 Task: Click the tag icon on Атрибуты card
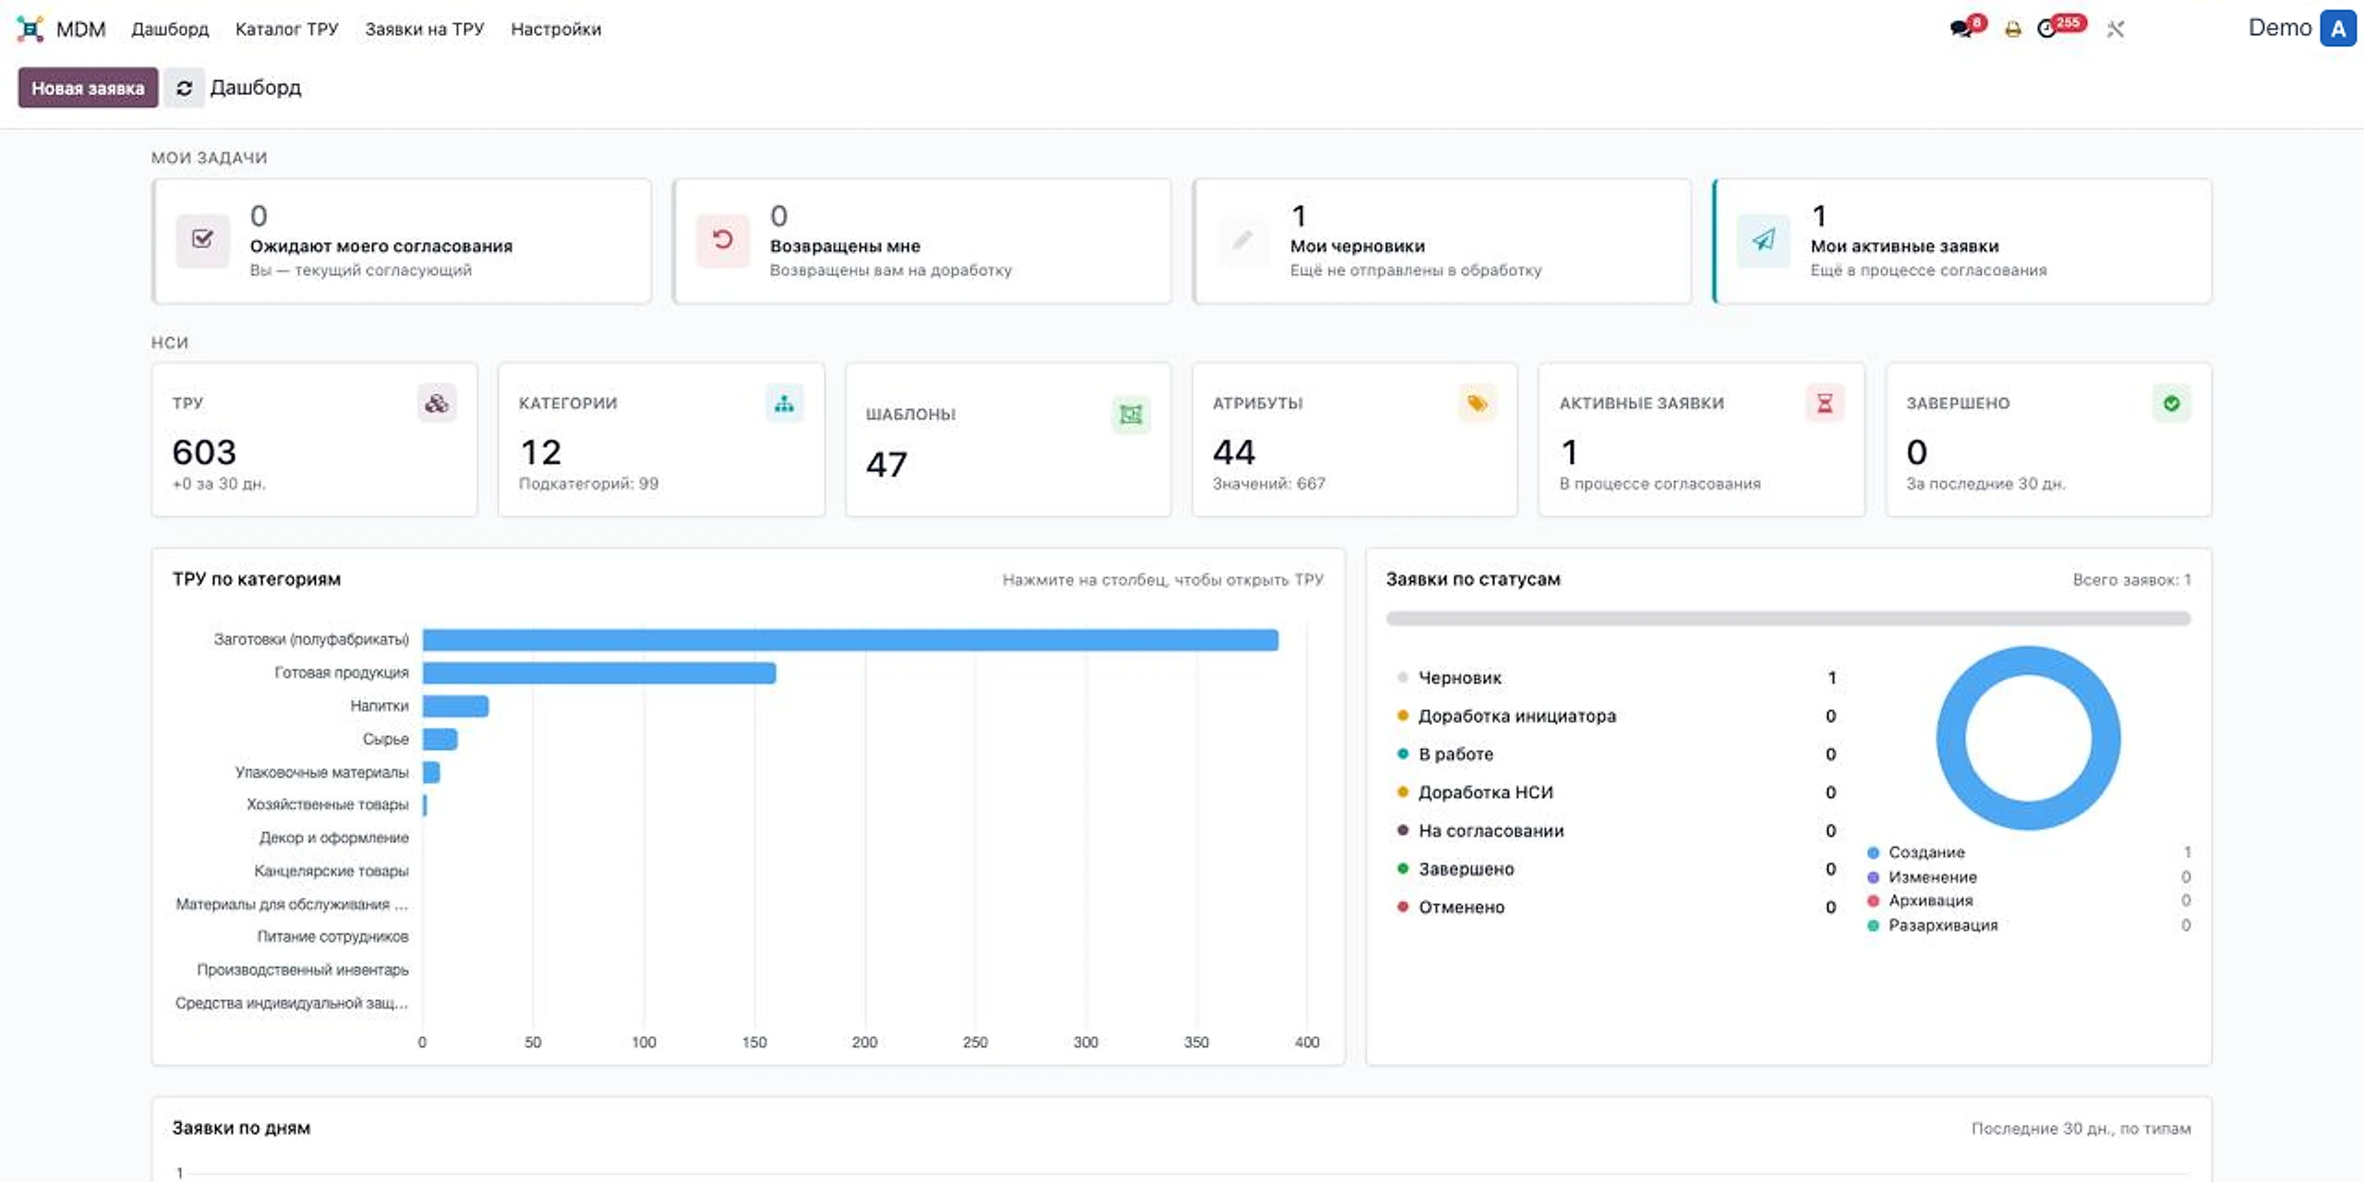[x=1477, y=404]
